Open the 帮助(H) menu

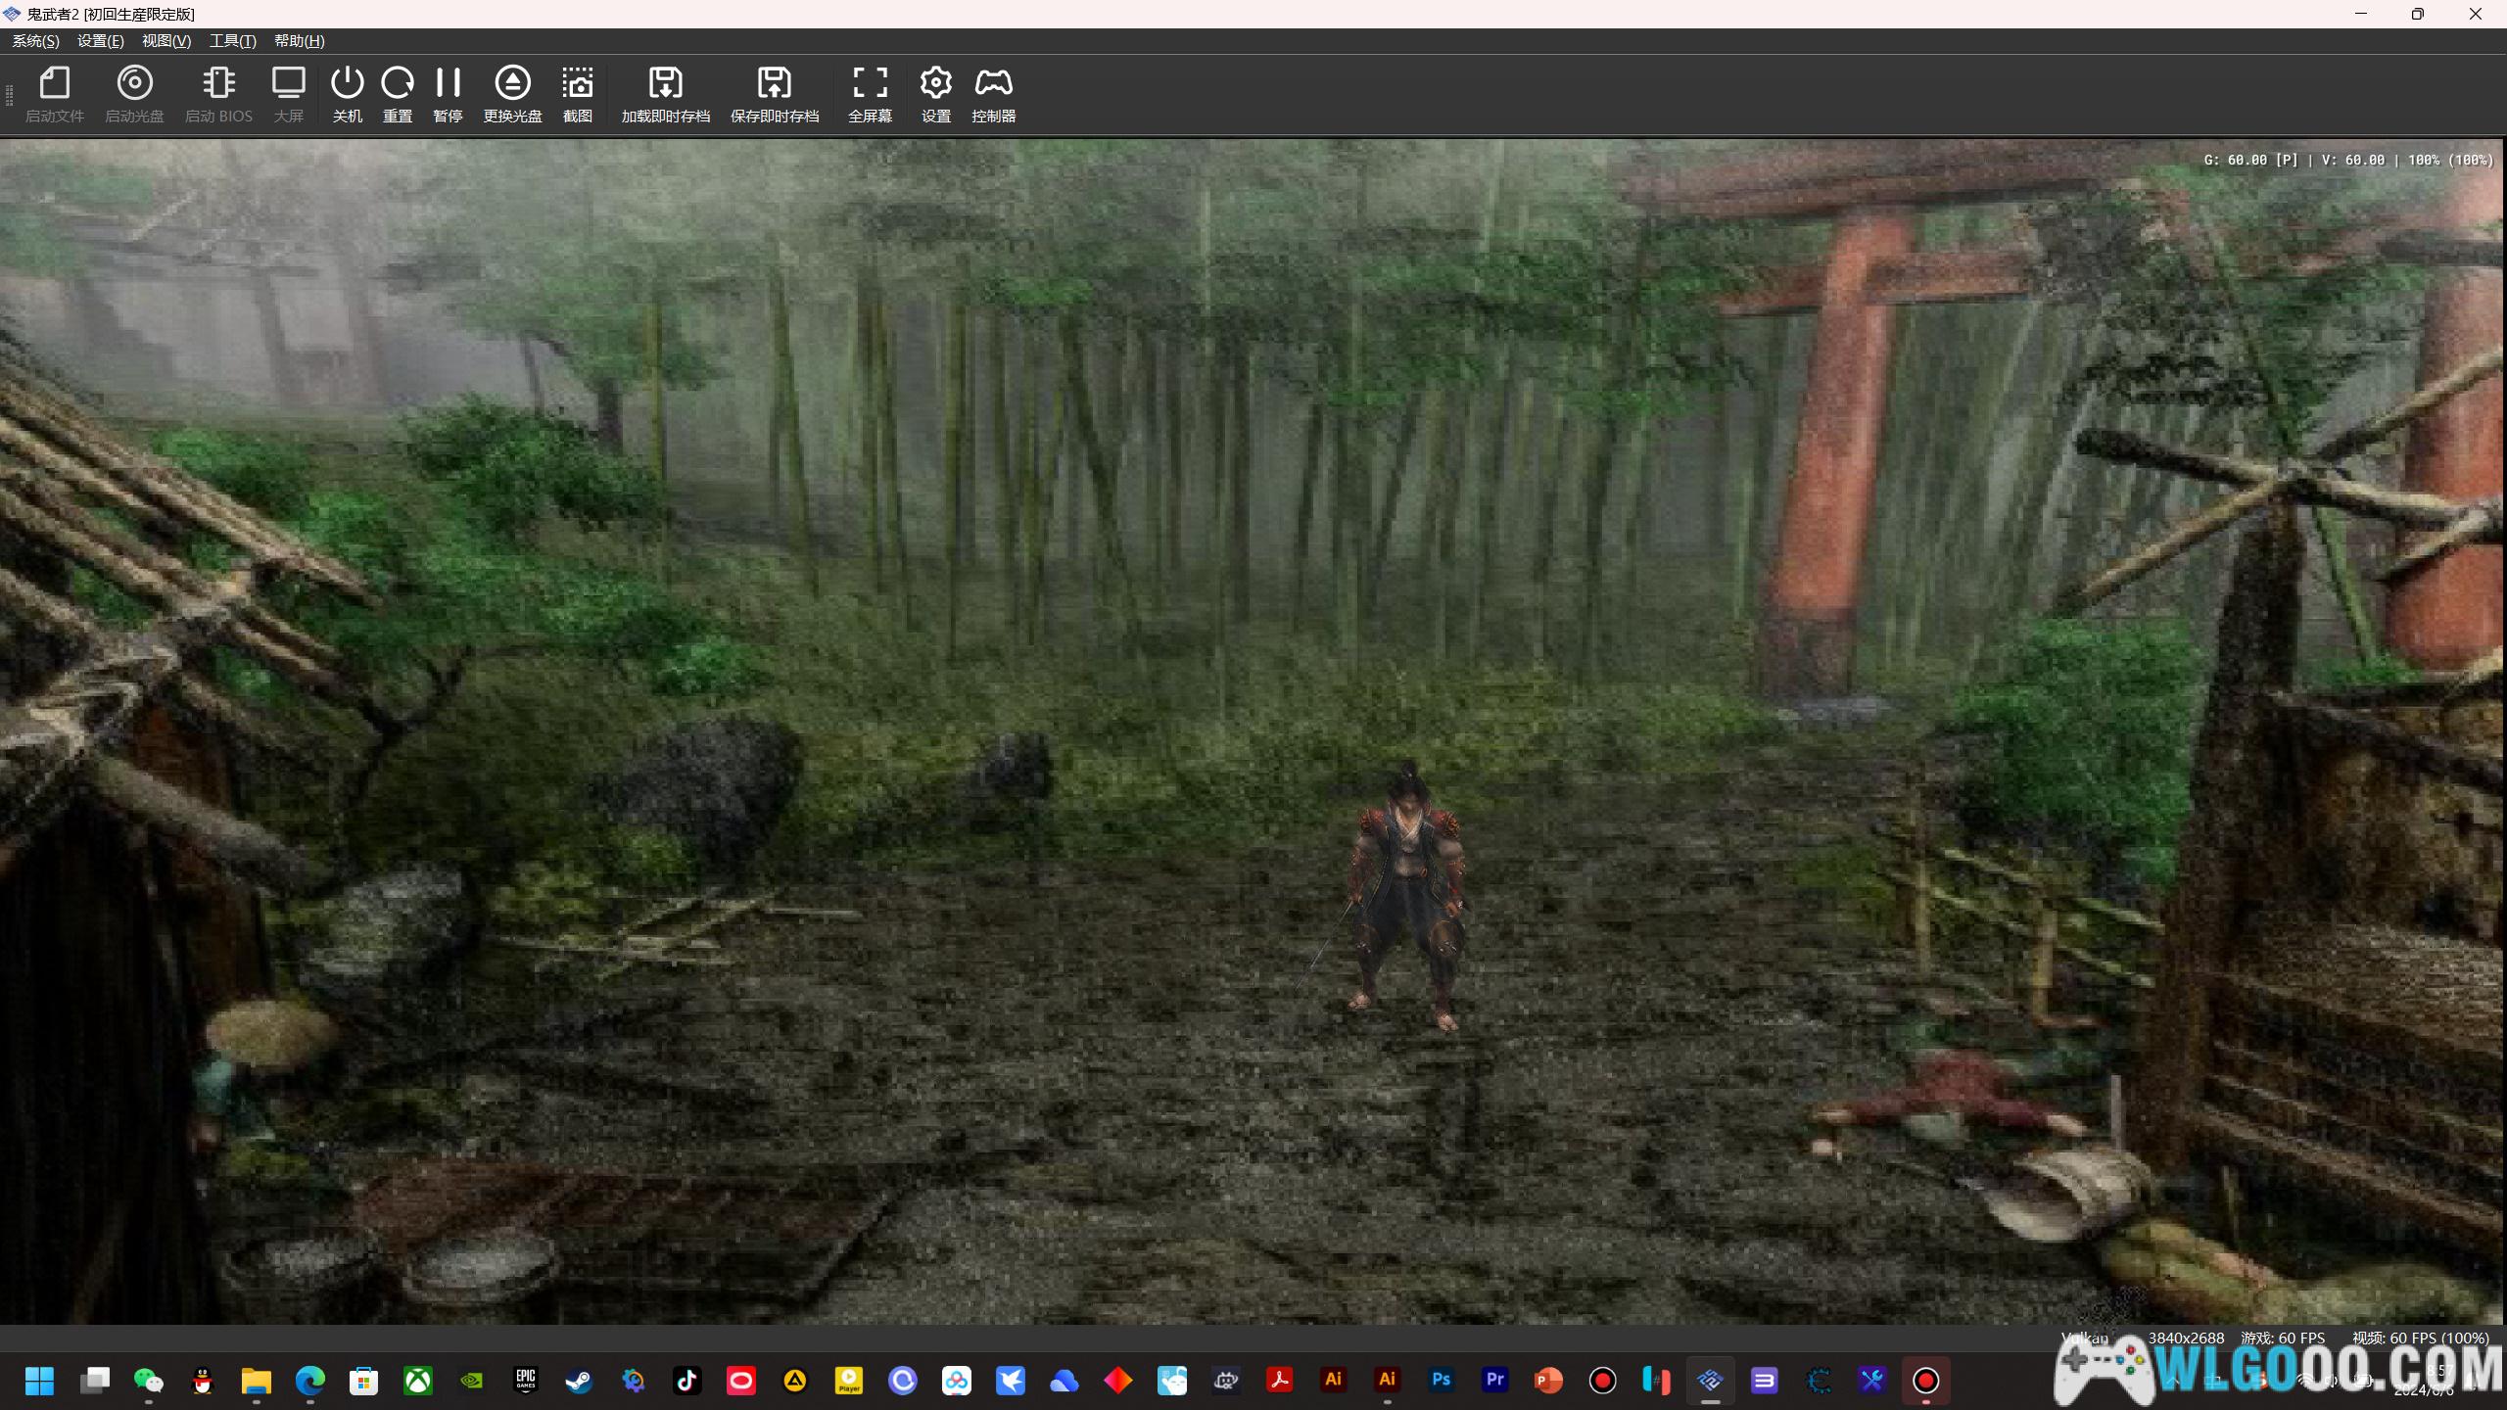299,41
